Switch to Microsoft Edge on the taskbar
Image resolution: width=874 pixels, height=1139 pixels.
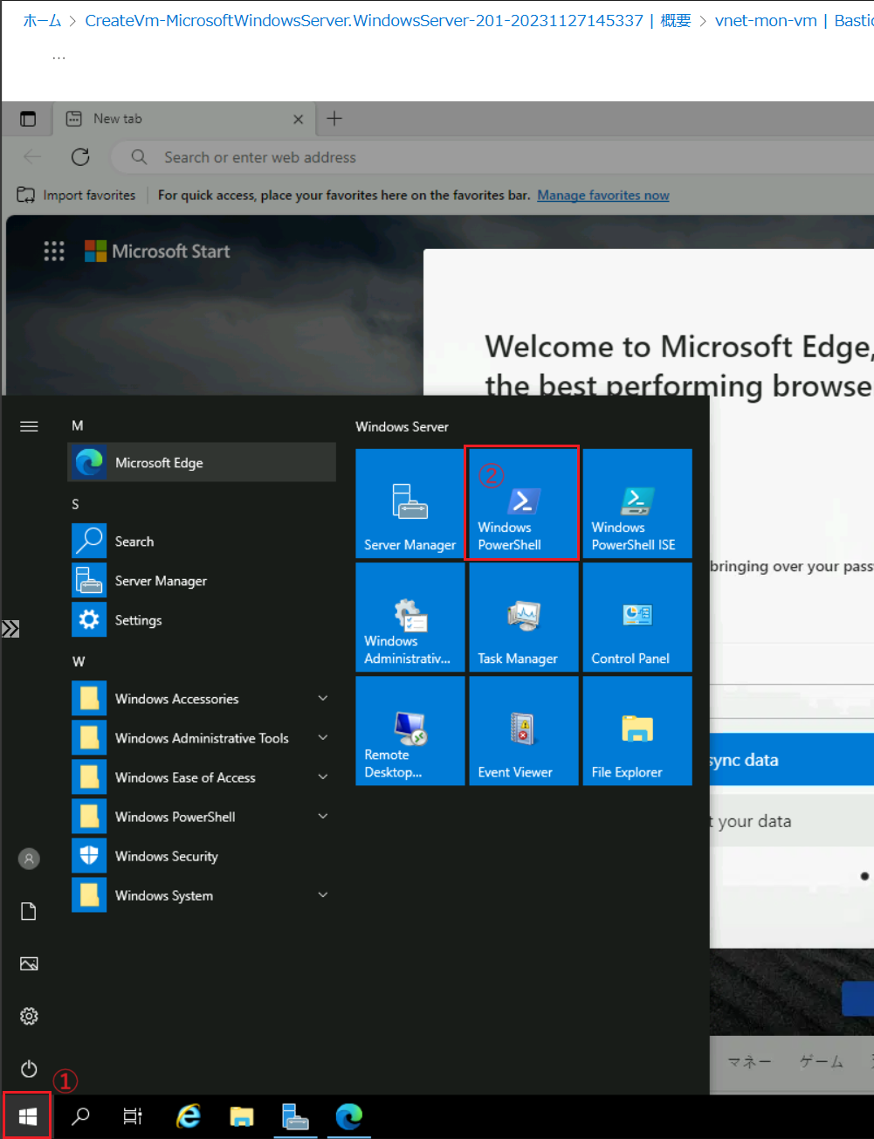(349, 1115)
